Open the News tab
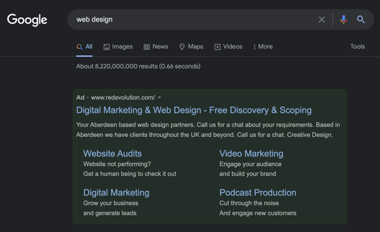Screen dimensions: 380x232 (x=156, y=47)
